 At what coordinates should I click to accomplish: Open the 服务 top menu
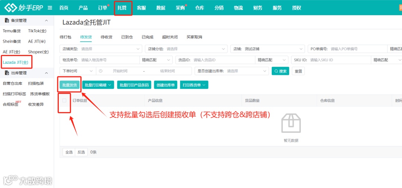pos(277,8)
